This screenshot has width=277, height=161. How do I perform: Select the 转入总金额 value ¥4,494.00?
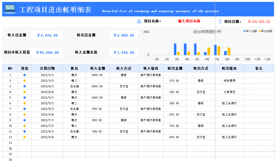(x=47, y=35)
